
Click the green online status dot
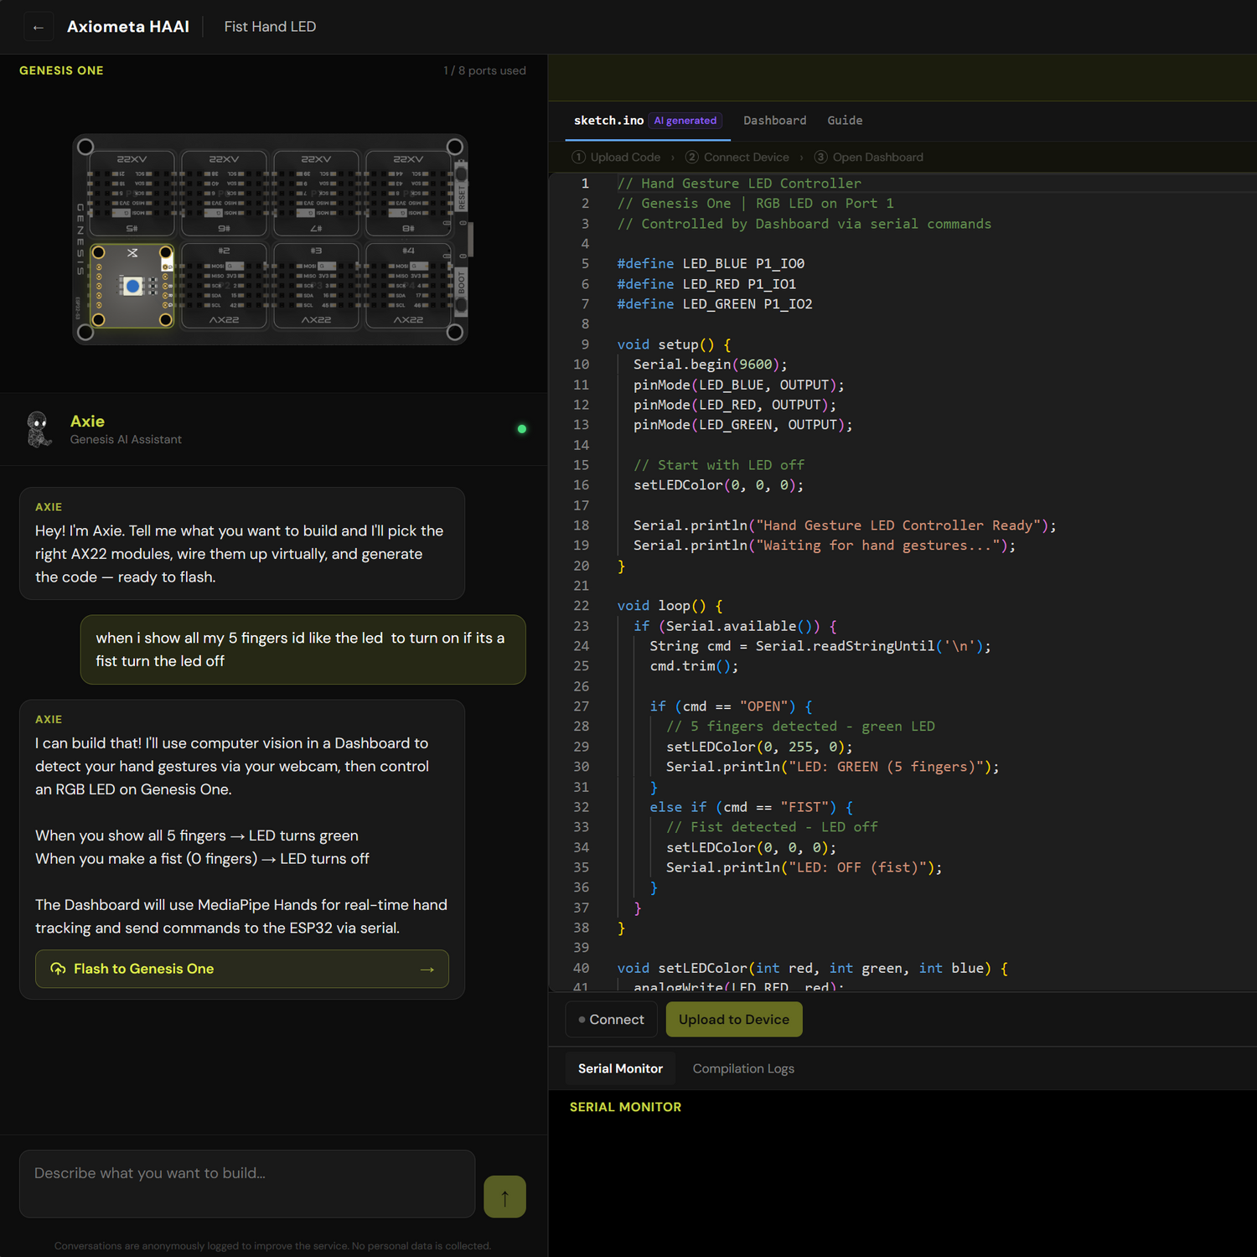(x=522, y=429)
